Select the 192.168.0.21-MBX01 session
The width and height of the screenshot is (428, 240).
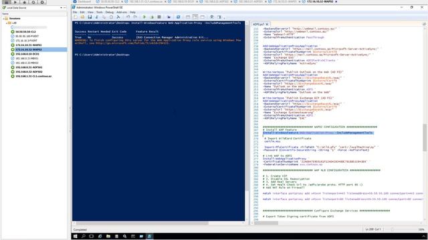tap(27, 59)
